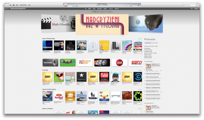Open the Podcast Tutorial quick link
Viewport: 204px width, 120px height.
pyautogui.click(x=148, y=55)
